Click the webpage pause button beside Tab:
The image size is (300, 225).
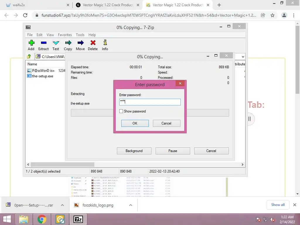coord(250,119)
